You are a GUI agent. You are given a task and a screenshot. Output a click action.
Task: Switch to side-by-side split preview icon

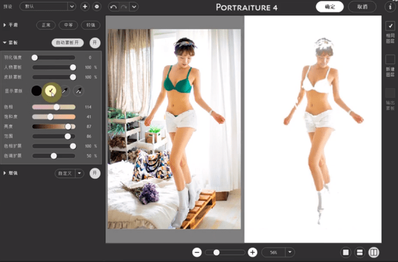point(374,252)
